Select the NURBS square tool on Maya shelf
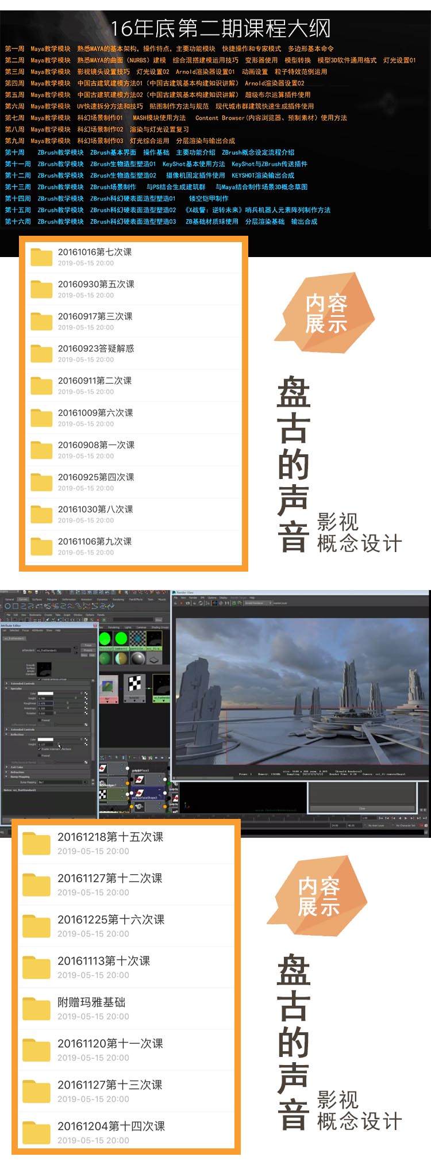 pos(15,606)
